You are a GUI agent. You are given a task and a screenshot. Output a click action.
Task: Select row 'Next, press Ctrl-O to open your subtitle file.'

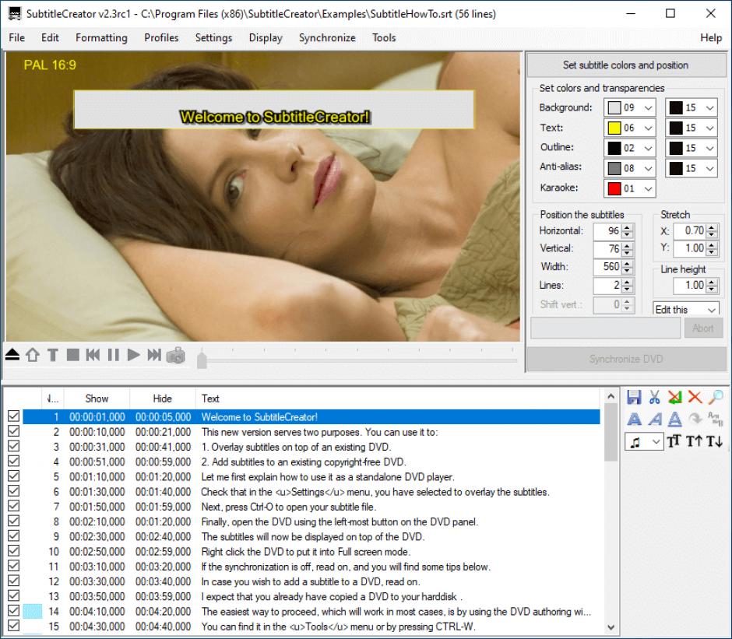click(x=311, y=507)
